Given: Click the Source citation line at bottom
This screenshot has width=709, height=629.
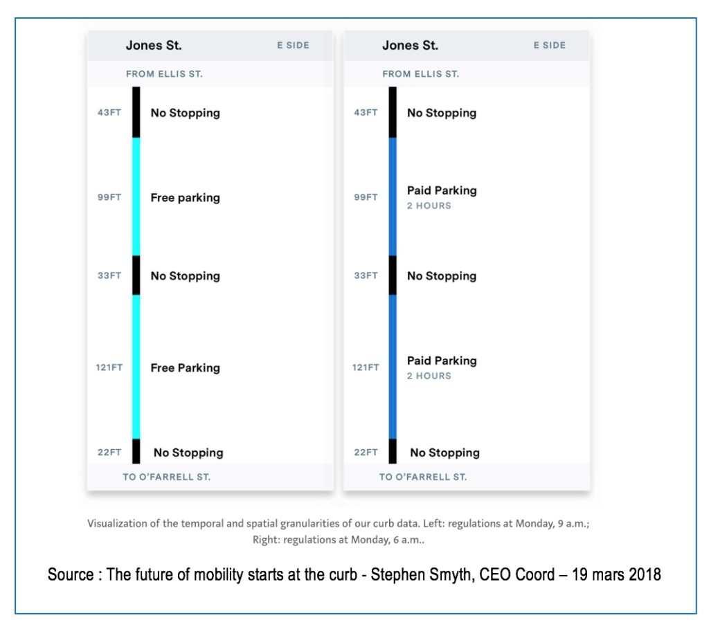Looking at the screenshot, I should [x=354, y=574].
